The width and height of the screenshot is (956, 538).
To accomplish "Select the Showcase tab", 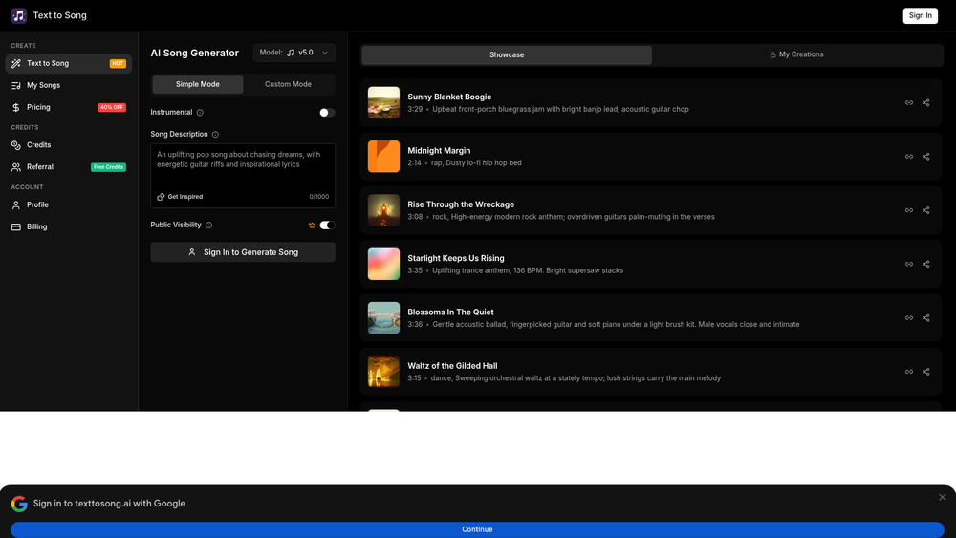I will pos(507,54).
